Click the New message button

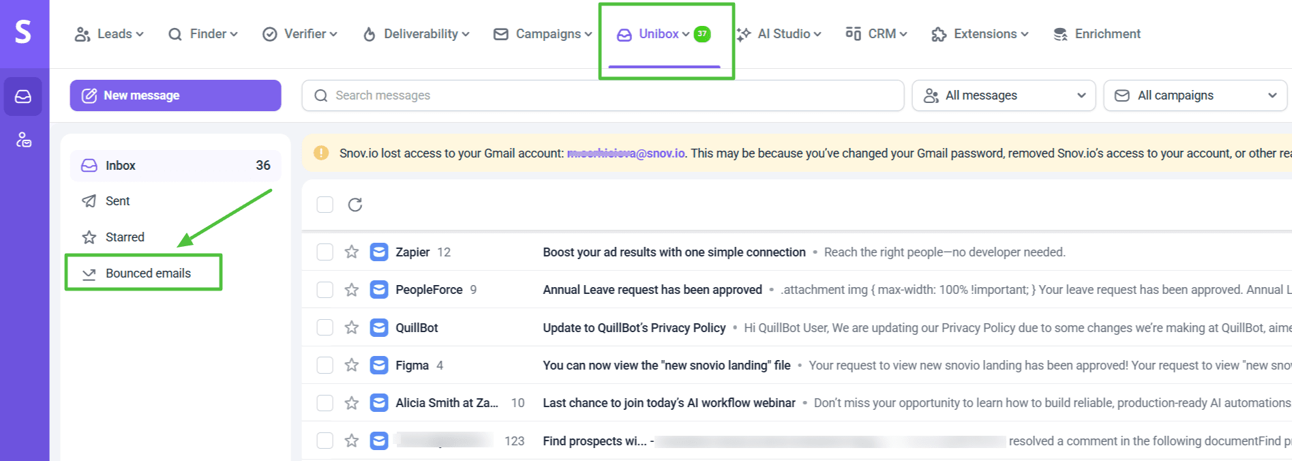(x=175, y=95)
